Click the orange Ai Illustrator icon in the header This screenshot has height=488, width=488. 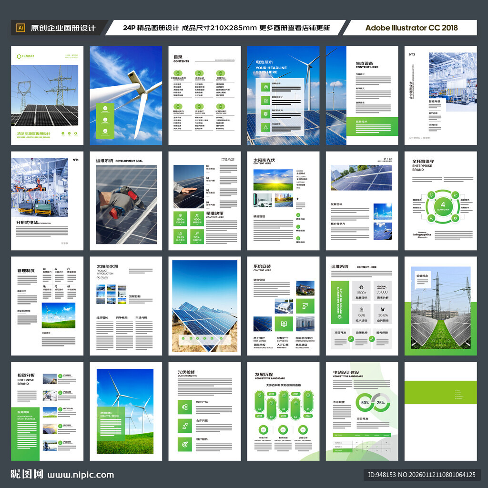tap(20, 28)
